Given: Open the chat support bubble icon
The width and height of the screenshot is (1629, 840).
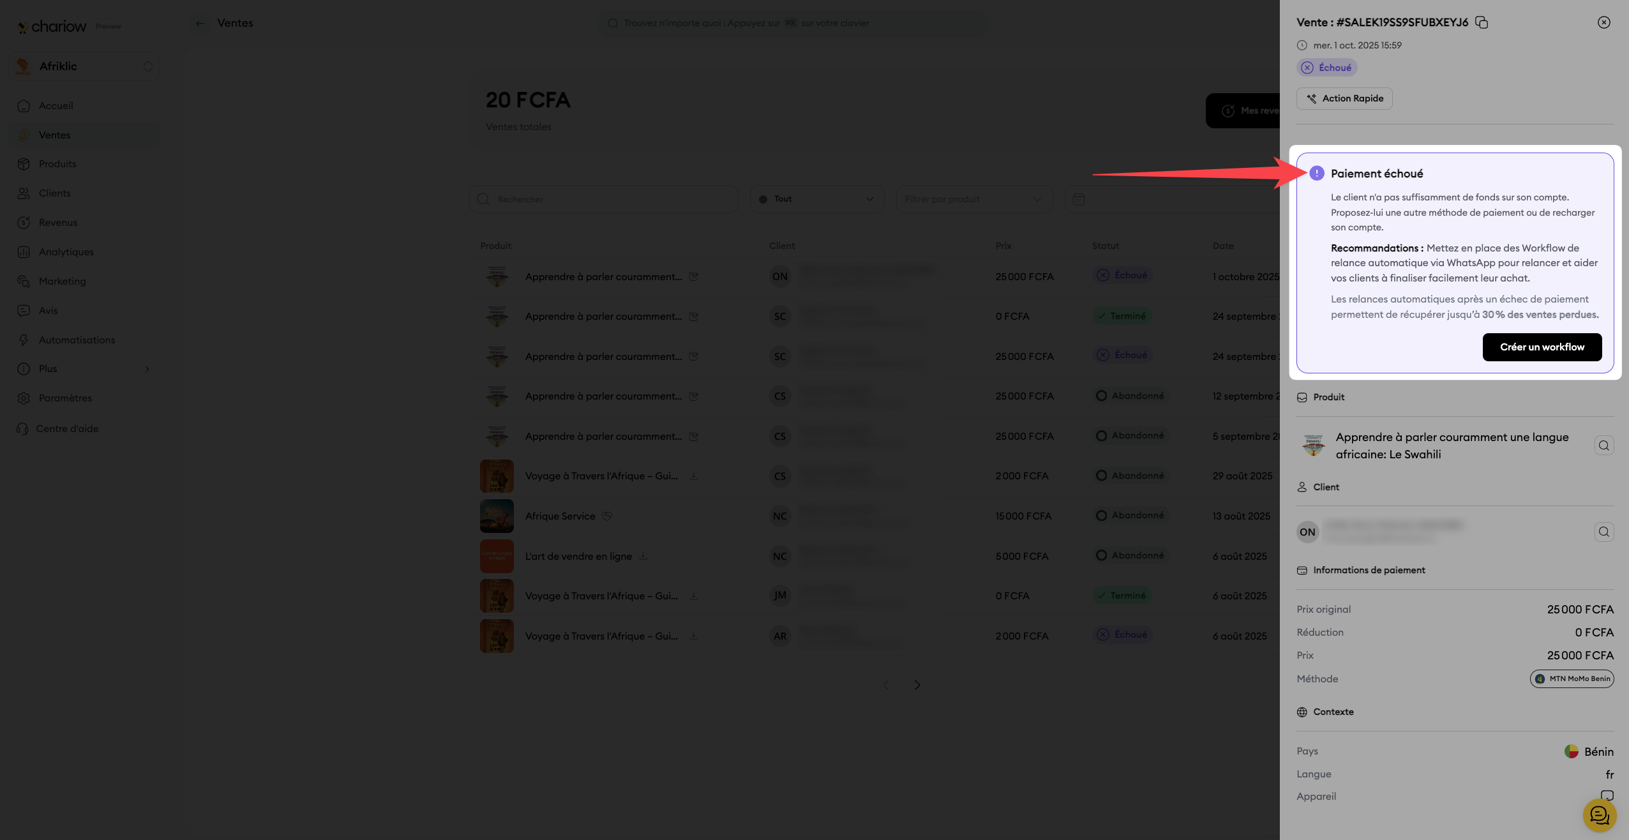Looking at the screenshot, I should (1599, 815).
